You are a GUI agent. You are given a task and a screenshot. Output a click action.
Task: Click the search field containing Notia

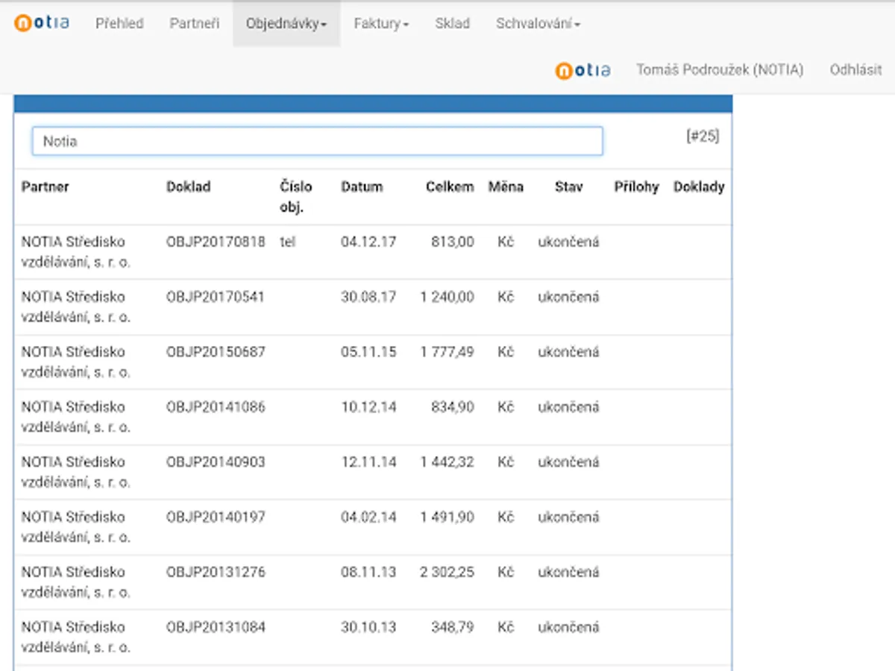(x=318, y=140)
